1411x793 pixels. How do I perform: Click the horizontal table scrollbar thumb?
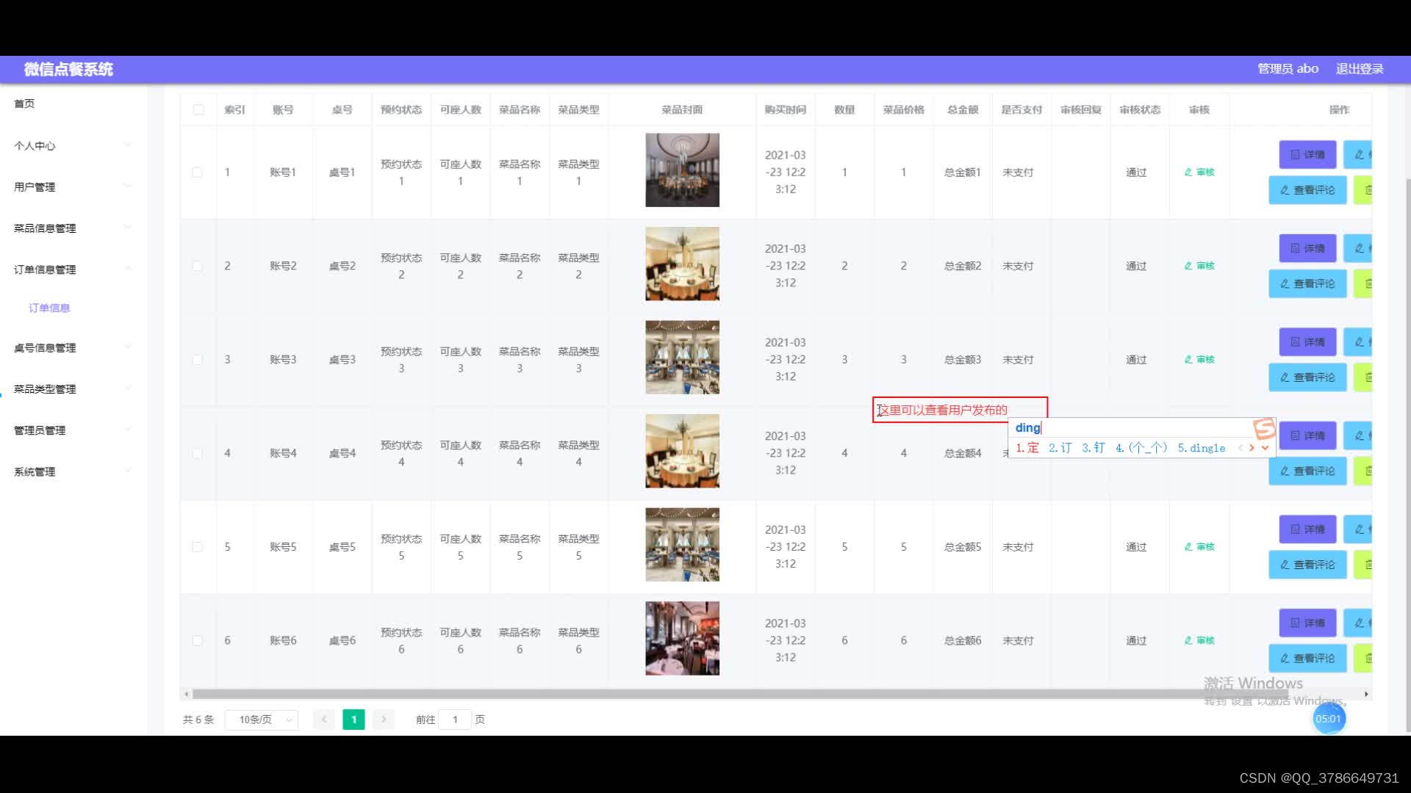pyautogui.click(x=740, y=694)
